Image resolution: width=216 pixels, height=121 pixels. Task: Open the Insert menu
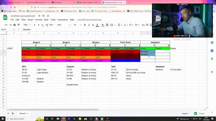pos(30,20)
